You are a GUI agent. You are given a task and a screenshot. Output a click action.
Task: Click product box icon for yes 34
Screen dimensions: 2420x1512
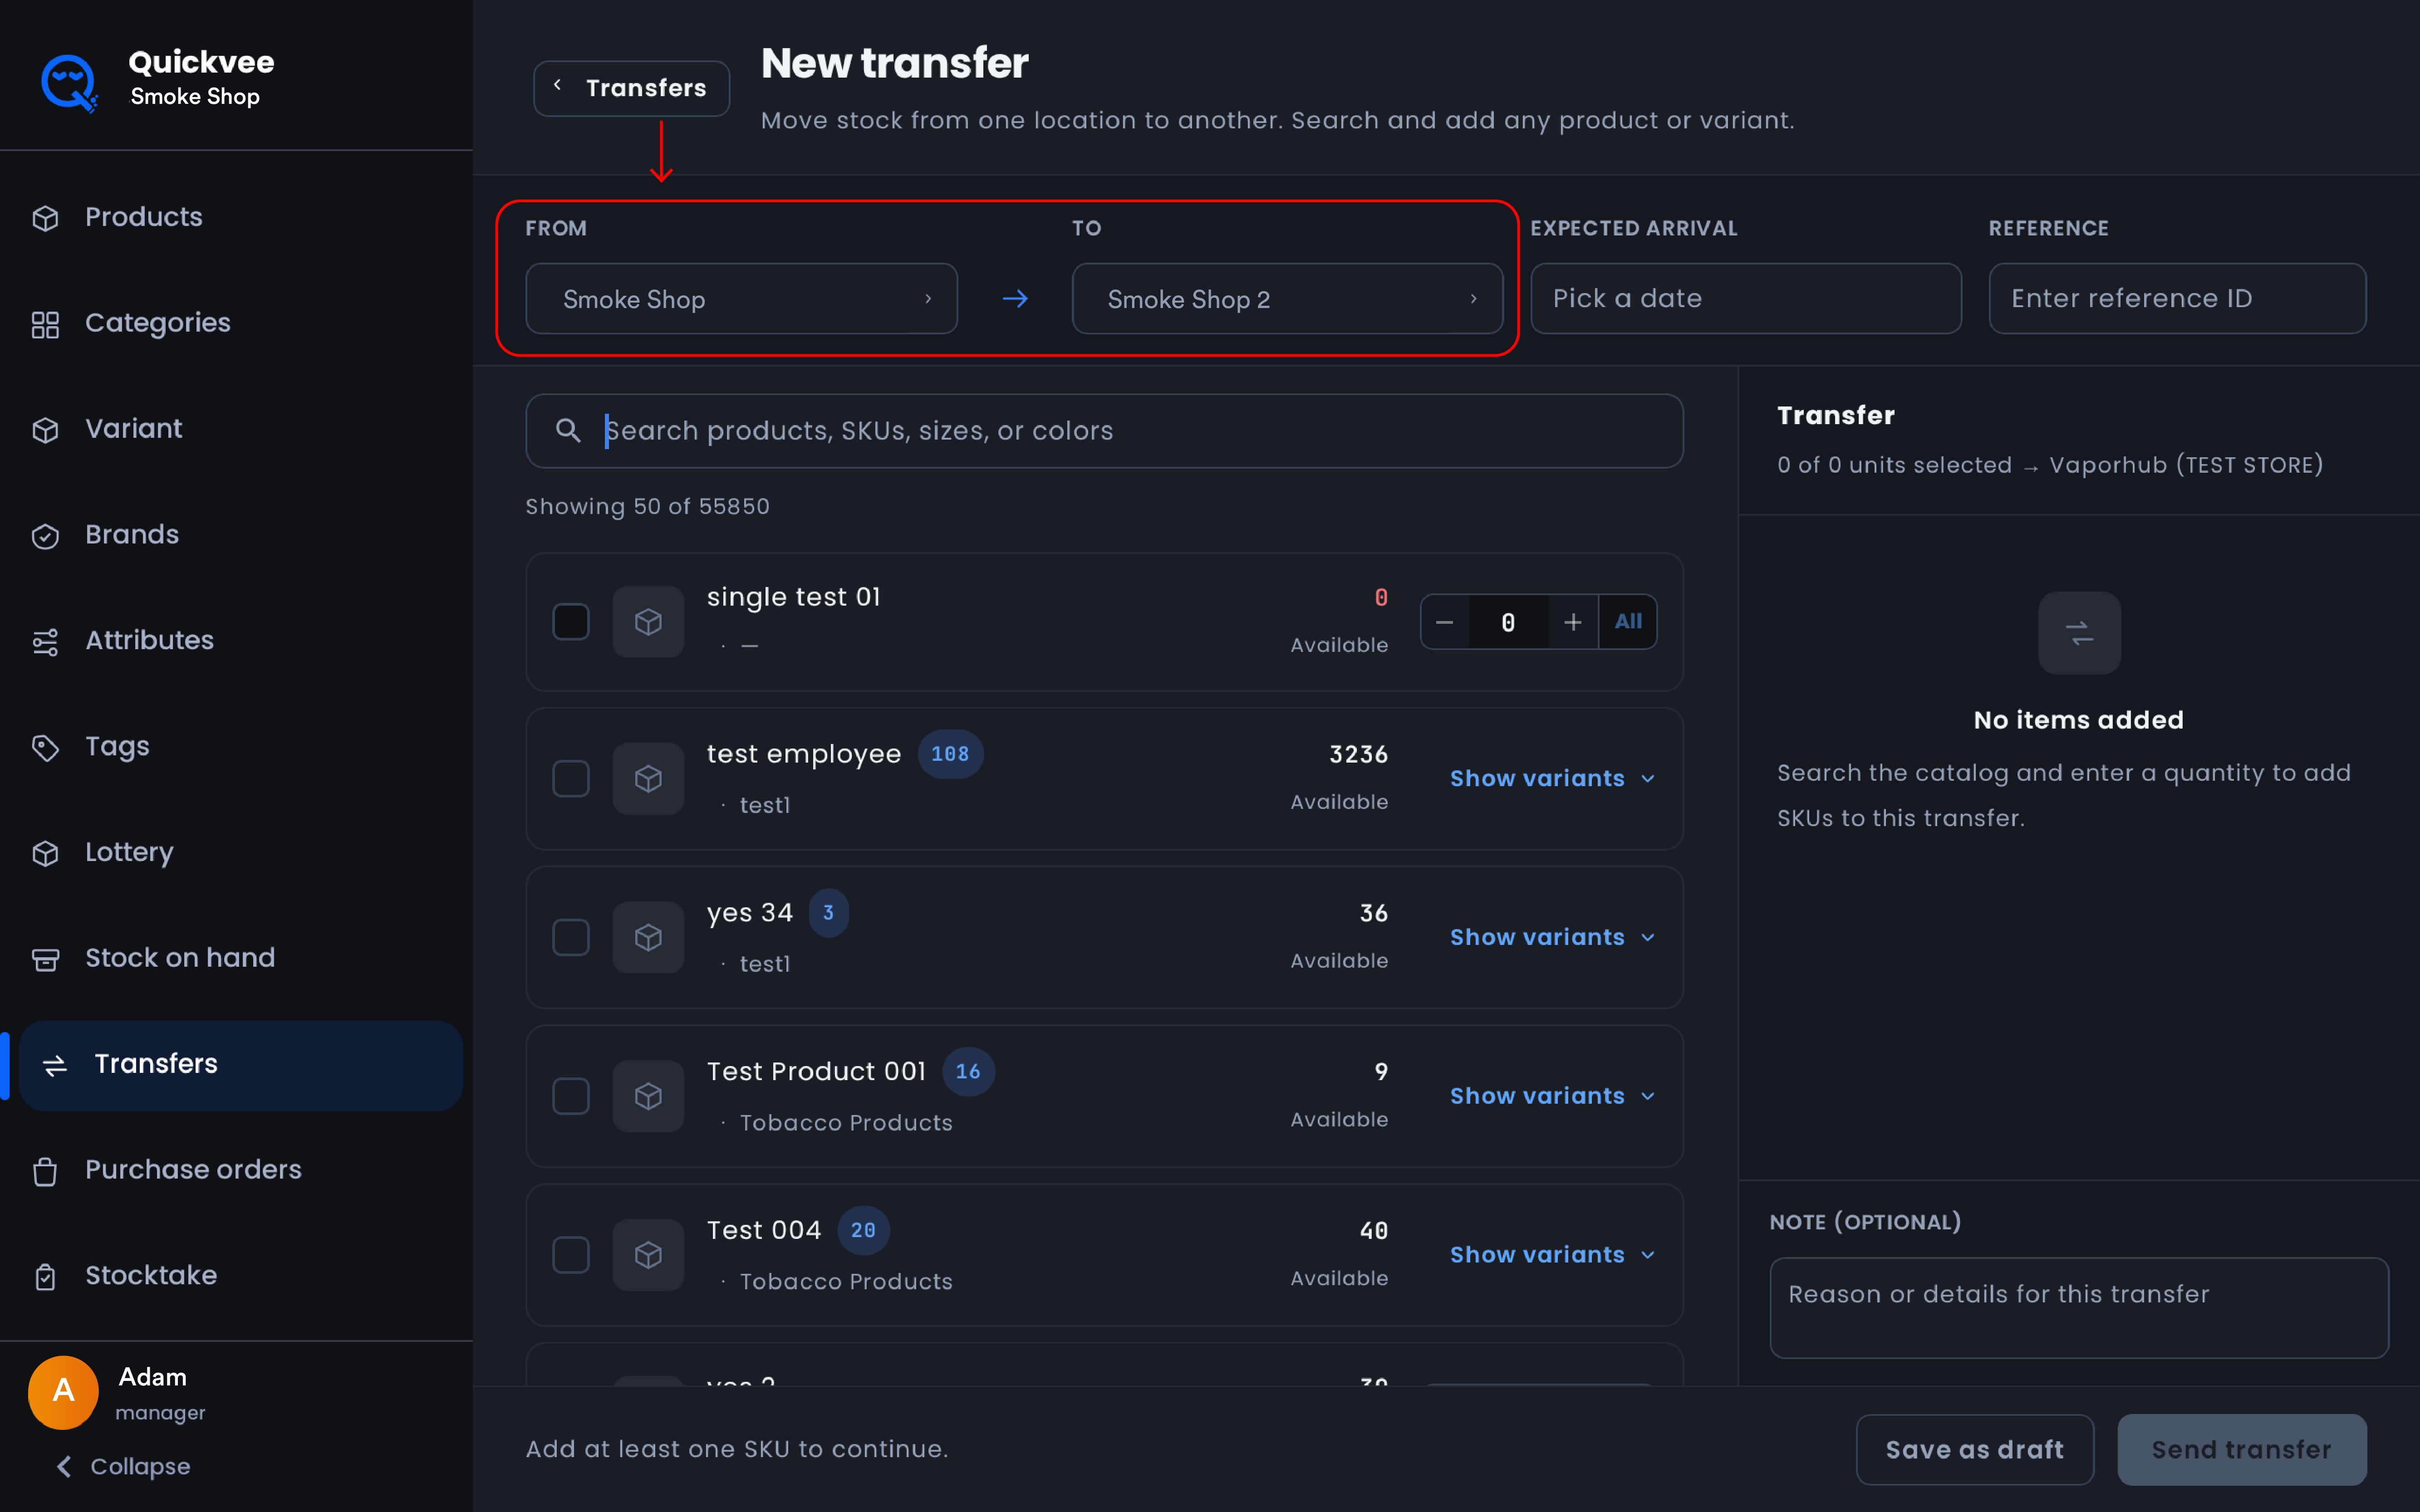(x=648, y=937)
